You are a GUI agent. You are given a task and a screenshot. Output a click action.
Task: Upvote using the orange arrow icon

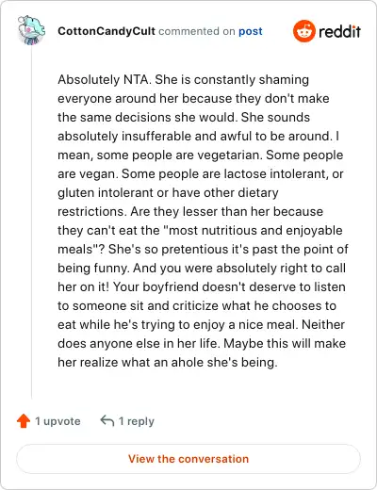pyautogui.click(x=24, y=421)
